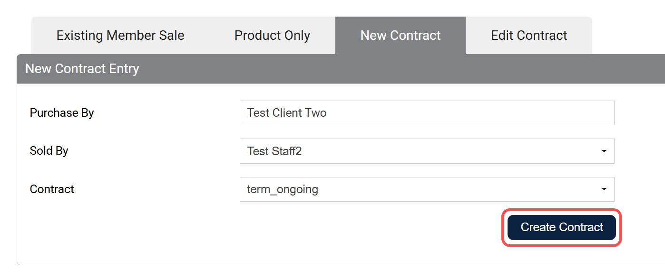665x279 pixels.
Task: Switch to the Existing Member Sale tab
Action: [120, 35]
